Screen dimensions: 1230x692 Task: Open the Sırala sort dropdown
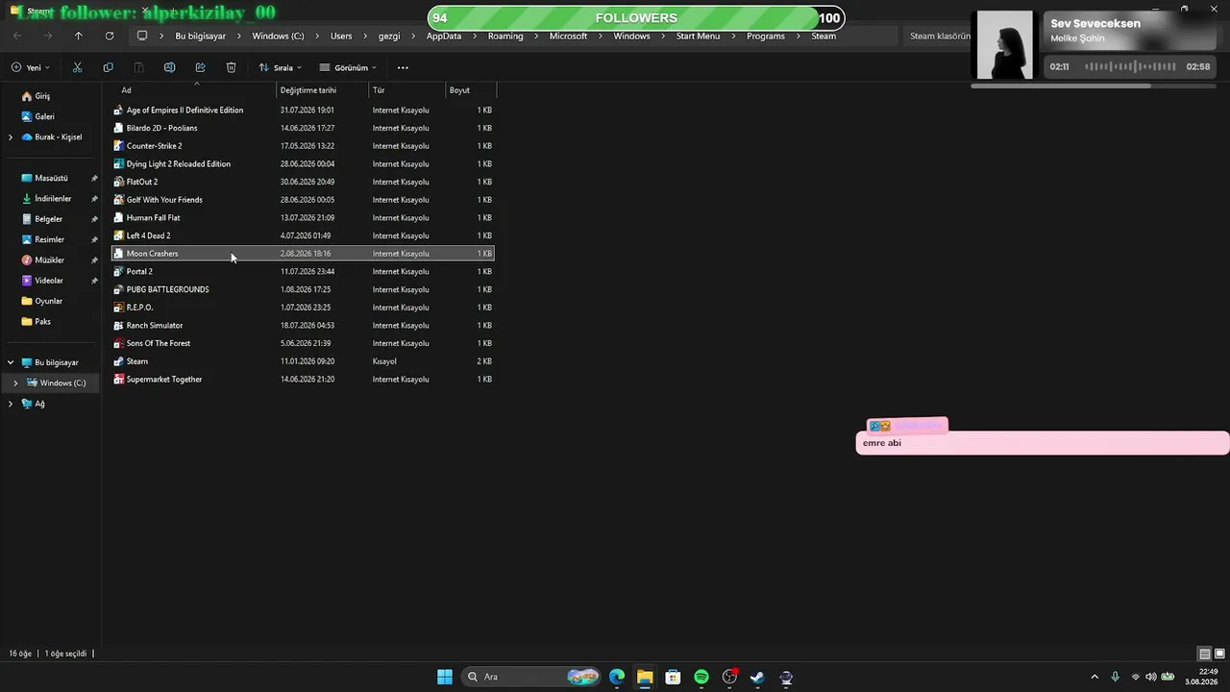point(280,67)
